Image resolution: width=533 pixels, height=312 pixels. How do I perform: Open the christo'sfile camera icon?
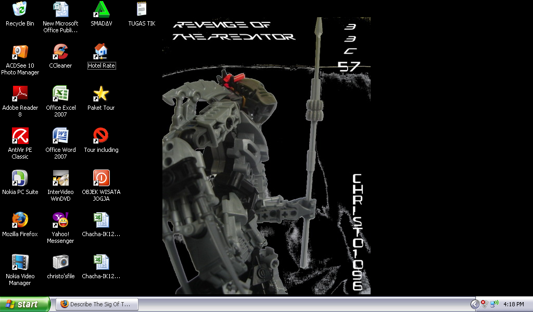[60, 263]
